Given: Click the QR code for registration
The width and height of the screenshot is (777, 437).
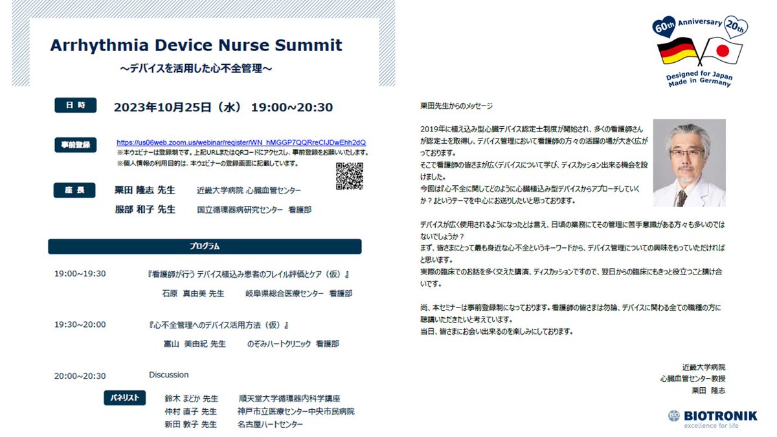Looking at the screenshot, I should click(x=349, y=176).
